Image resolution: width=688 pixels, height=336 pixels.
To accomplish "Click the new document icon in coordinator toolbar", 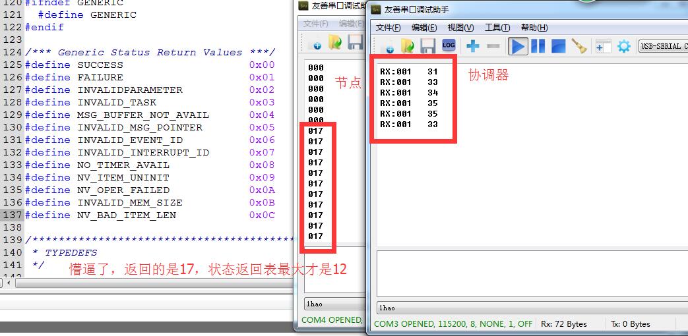I will click(387, 45).
